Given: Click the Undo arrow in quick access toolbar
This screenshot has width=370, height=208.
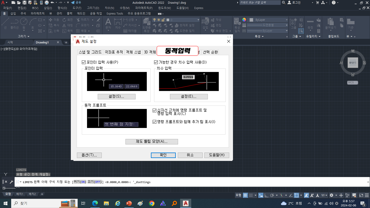Looking at the screenshot, I should tap(52, 3).
